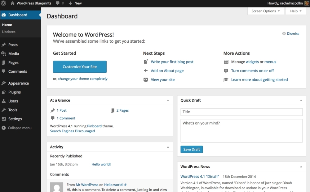The image size is (310, 192).
Task: Click the pushpin icon beside 1 Post
Action: tap(53, 110)
